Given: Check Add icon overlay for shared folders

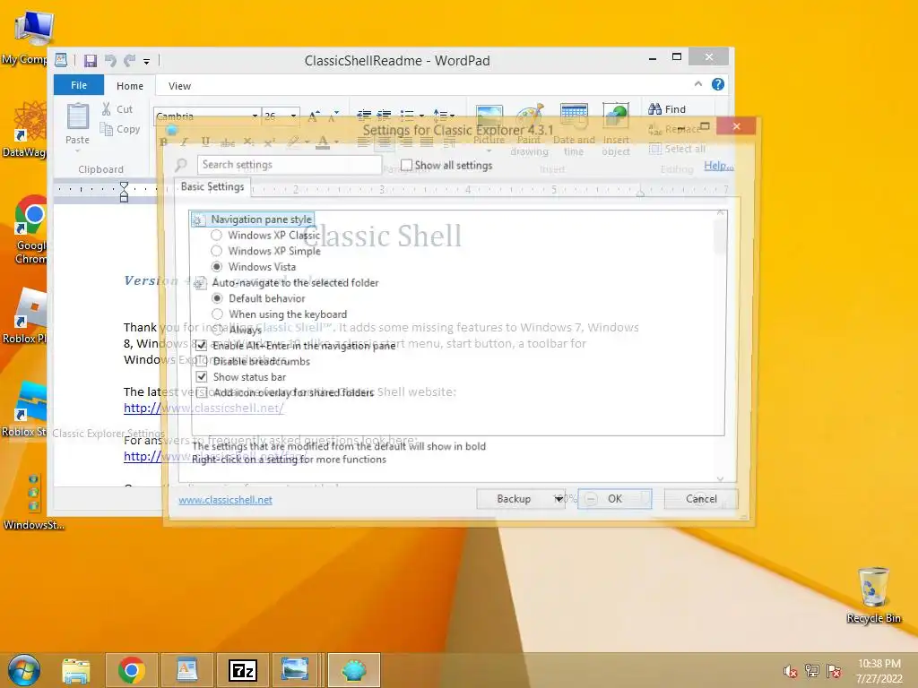Looking at the screenshot, I should click(x=202, y=392).
